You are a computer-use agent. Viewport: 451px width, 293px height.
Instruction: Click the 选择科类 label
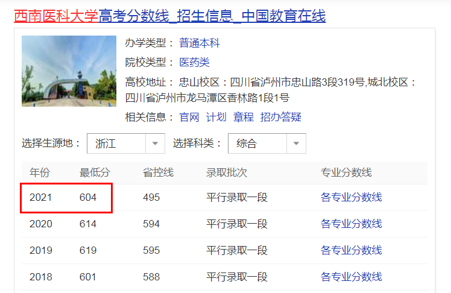coord(197,143)
